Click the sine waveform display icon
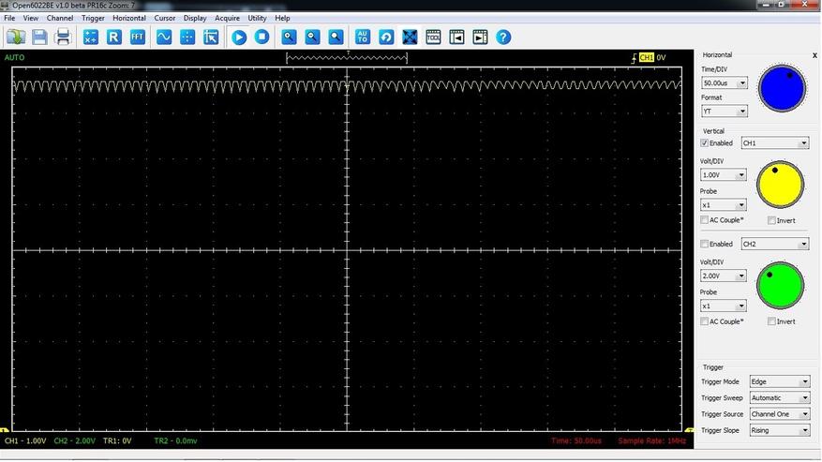 point(164,37)
